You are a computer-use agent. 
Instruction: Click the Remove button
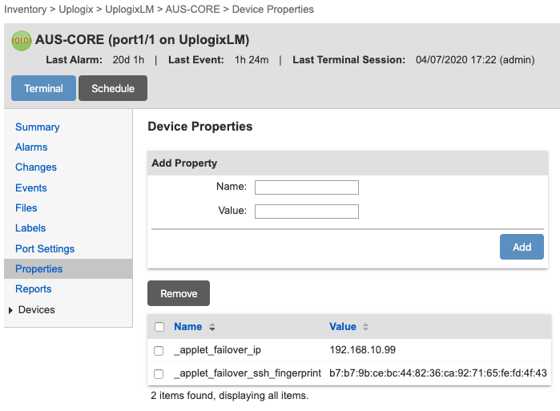click(178, 293)
